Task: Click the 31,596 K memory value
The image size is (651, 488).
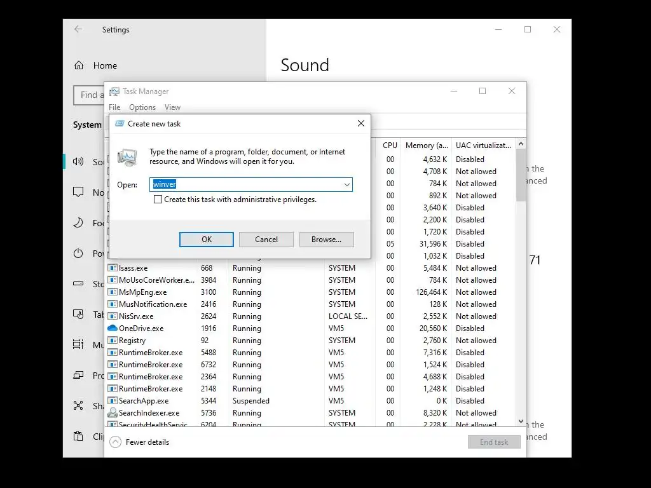Action: [x=433, y=243]
